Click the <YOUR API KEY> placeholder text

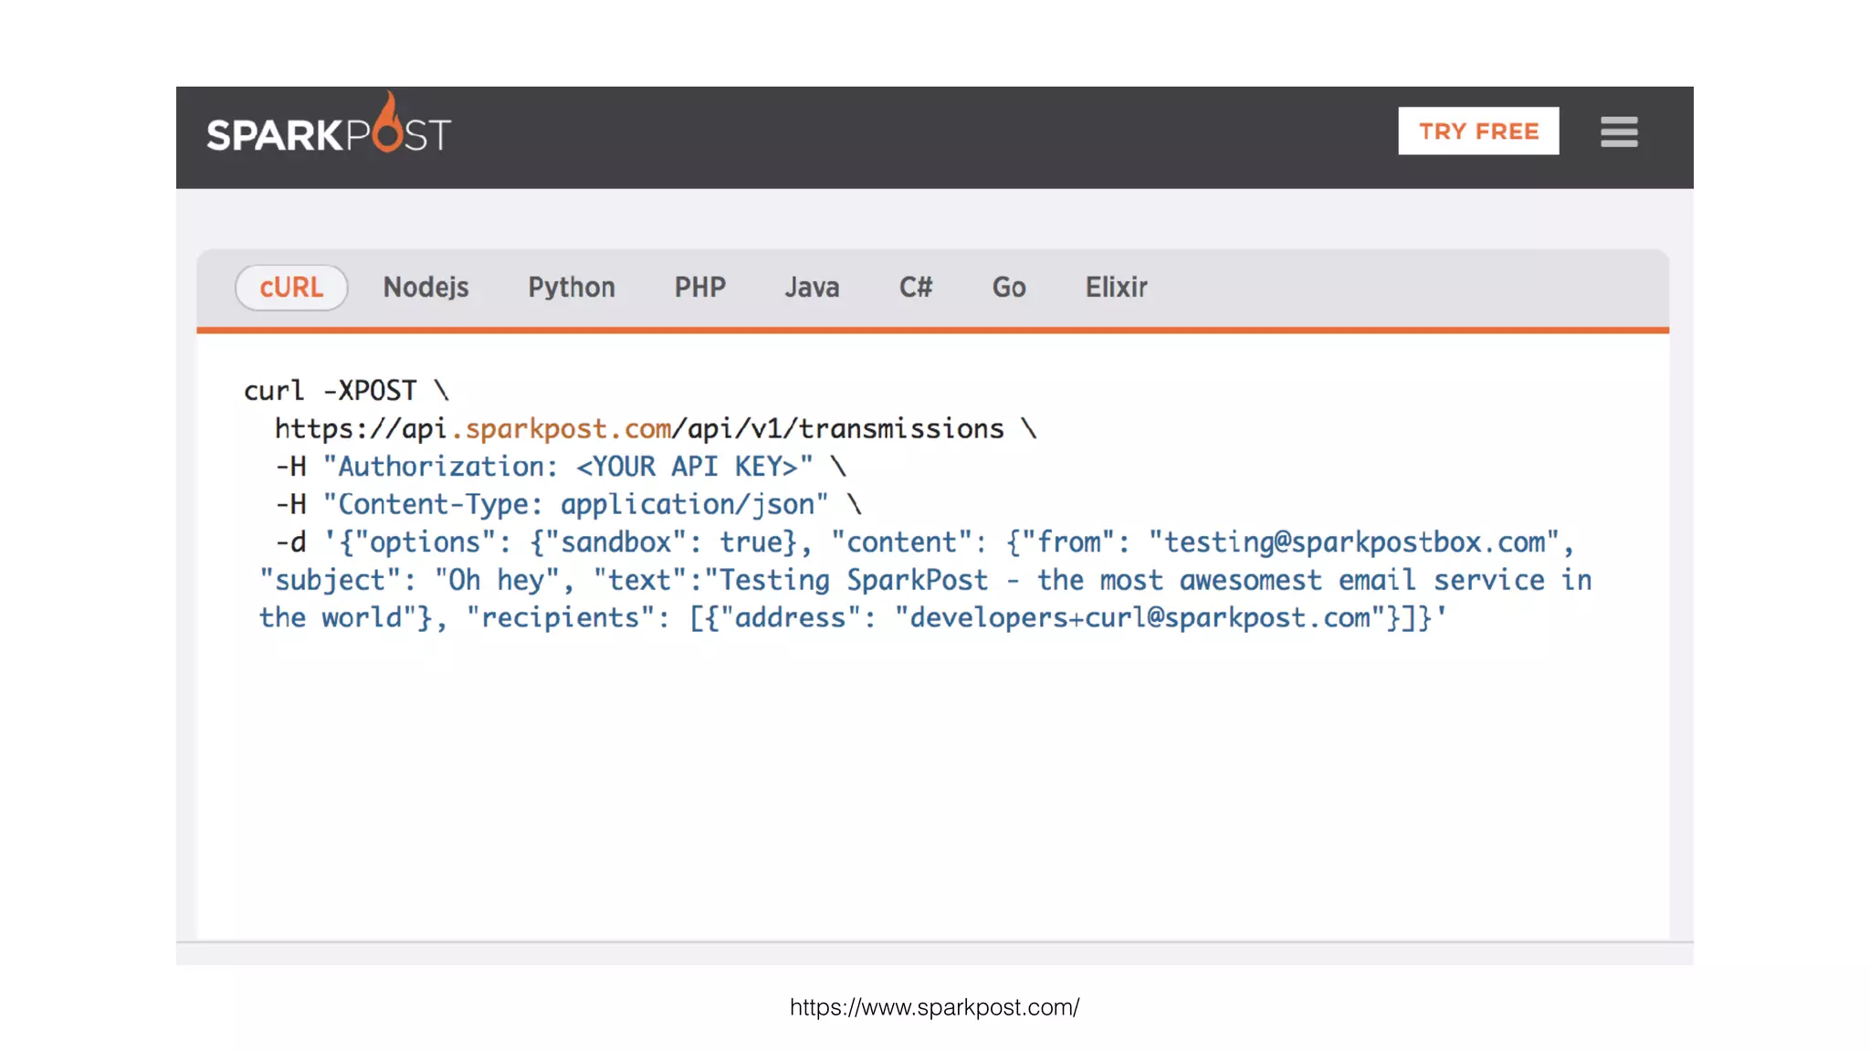(x=687, y=467)
